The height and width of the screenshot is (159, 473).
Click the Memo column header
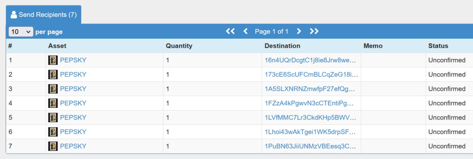373,46
